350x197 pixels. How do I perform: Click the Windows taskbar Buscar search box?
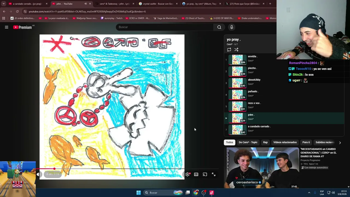point(164,193)
